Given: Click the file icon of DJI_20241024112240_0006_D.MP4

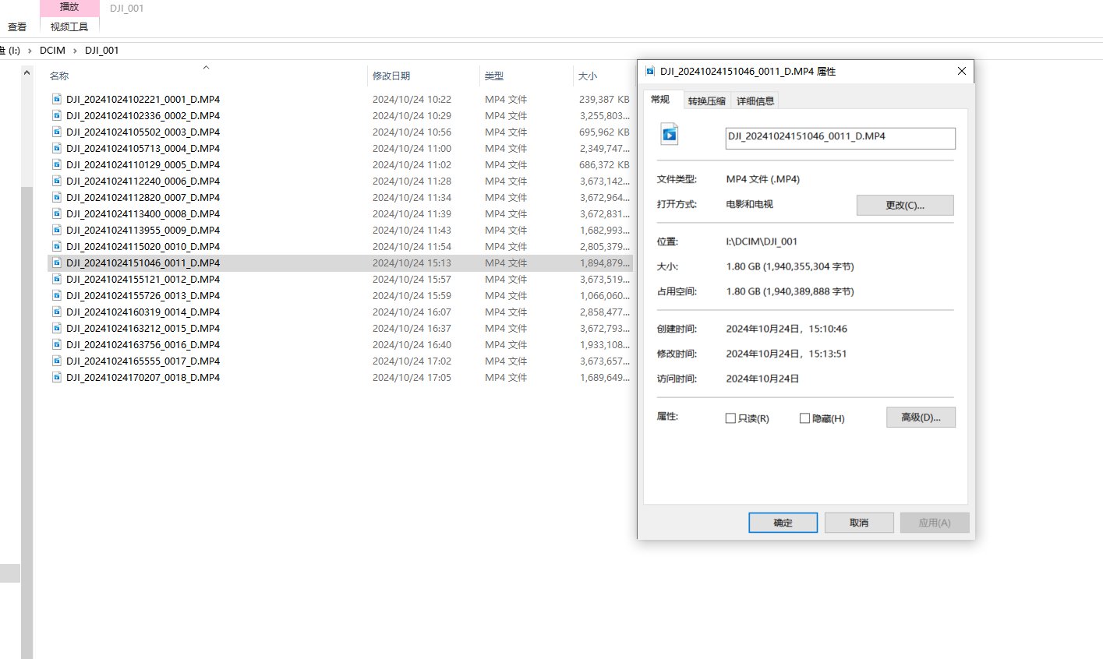Looking at the screenshot, I should coord(57,181).
